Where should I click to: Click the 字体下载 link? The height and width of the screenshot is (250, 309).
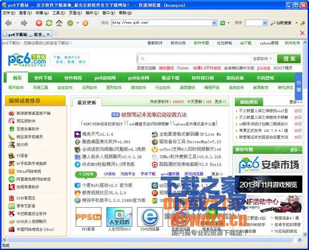point(148,174)
